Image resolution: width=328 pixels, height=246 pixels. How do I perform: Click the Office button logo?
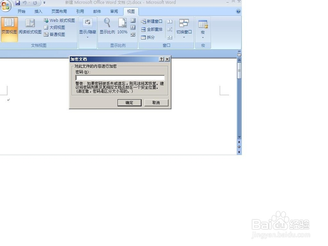[6, 6]
